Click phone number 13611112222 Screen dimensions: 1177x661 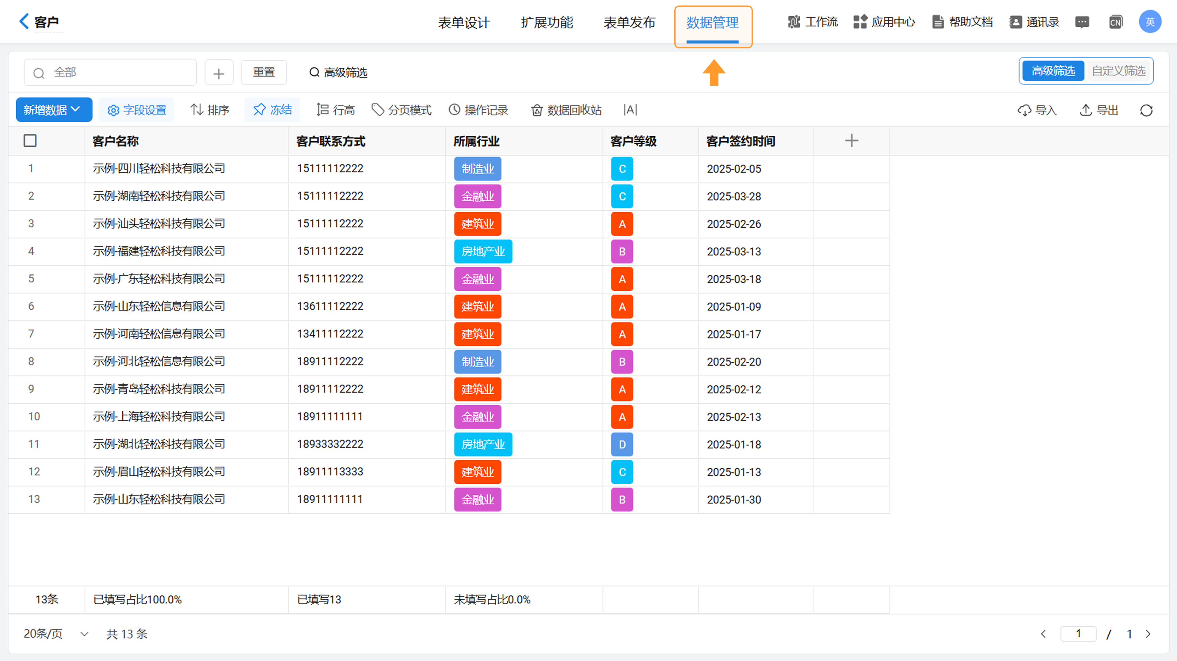(x=330, y=306)
